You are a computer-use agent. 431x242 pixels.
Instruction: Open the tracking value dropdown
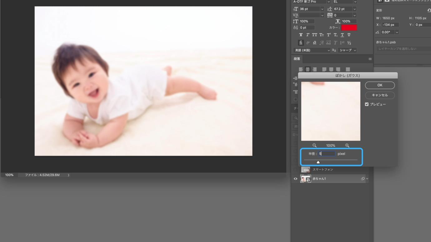point(354,15)
